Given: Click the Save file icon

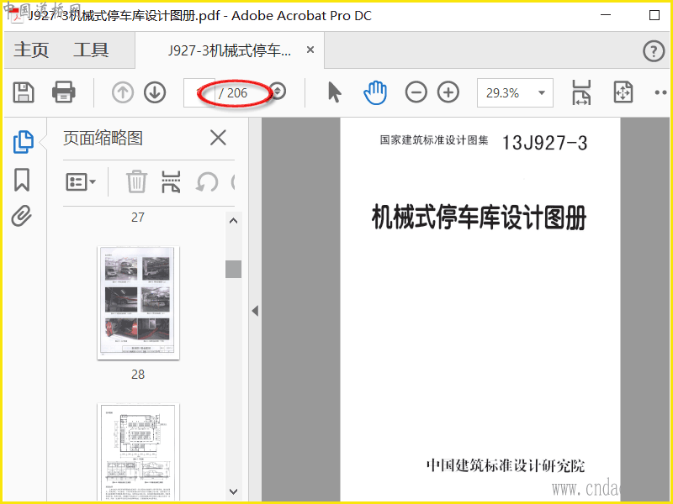Looking at the screenshot, I should [x=24, y=92].
